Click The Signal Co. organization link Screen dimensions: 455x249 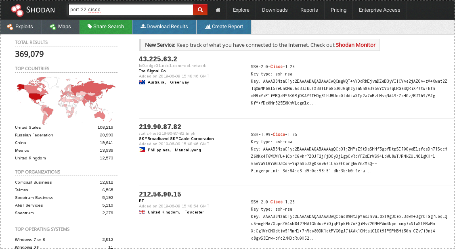(x=153, y=71)
